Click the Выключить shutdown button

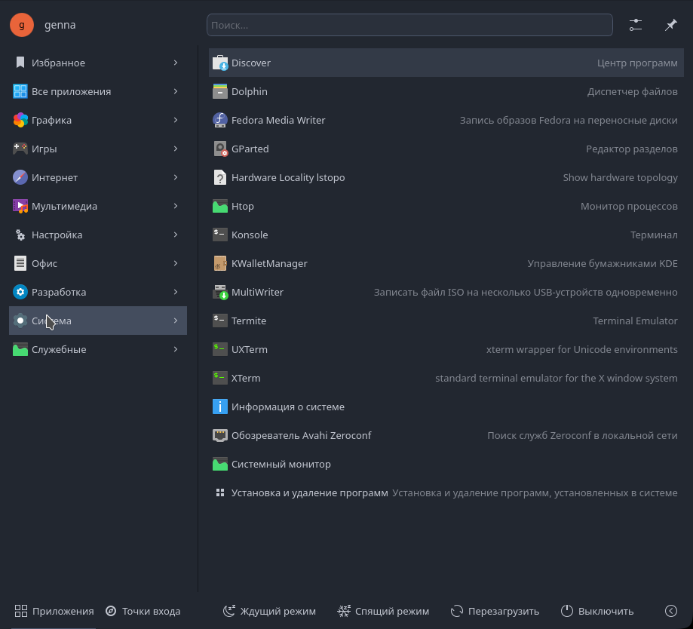(x=597, y=612)
